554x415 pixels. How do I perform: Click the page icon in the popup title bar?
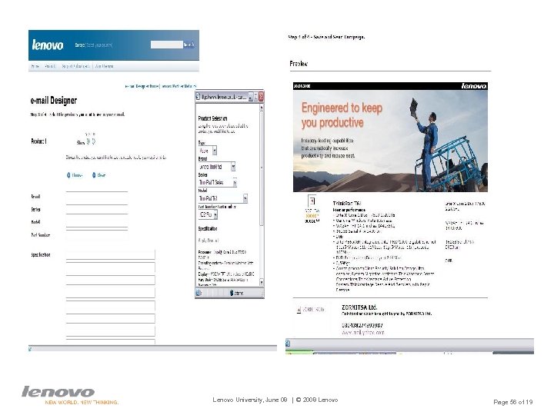[x=198, y=97]
